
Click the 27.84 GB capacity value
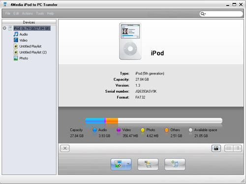[142, 79]
